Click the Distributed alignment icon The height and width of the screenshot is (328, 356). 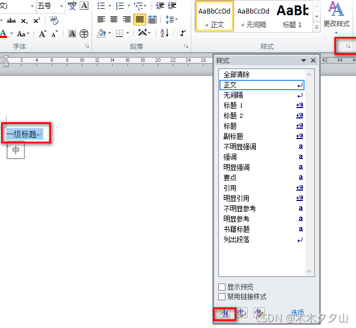[152, 20]
